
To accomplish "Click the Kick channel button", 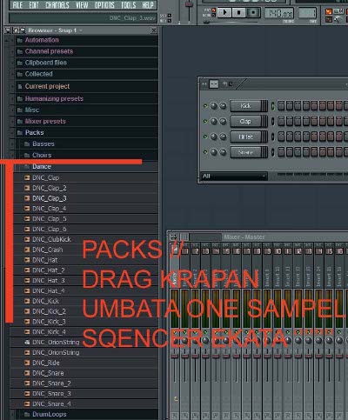I will coord(245,106).
